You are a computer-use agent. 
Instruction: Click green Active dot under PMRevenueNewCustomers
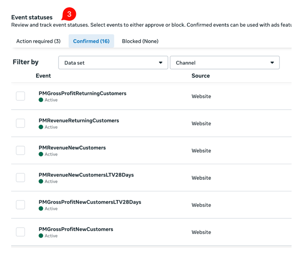pyautogui.click(x=41, y=154)
